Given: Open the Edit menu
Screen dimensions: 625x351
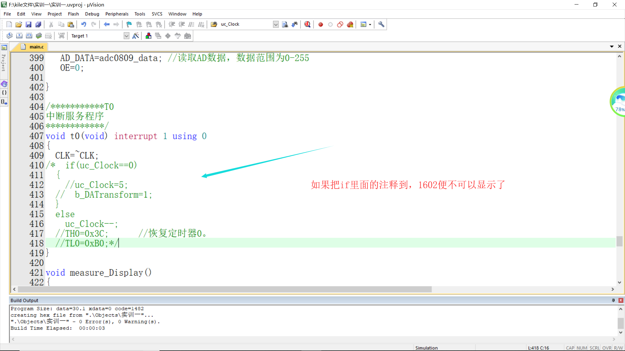Looking at the screenshot, I should pos(21,14).
